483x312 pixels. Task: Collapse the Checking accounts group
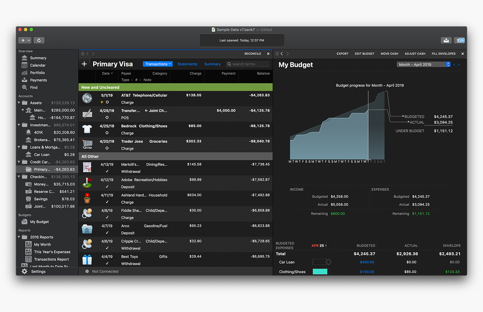19,177
